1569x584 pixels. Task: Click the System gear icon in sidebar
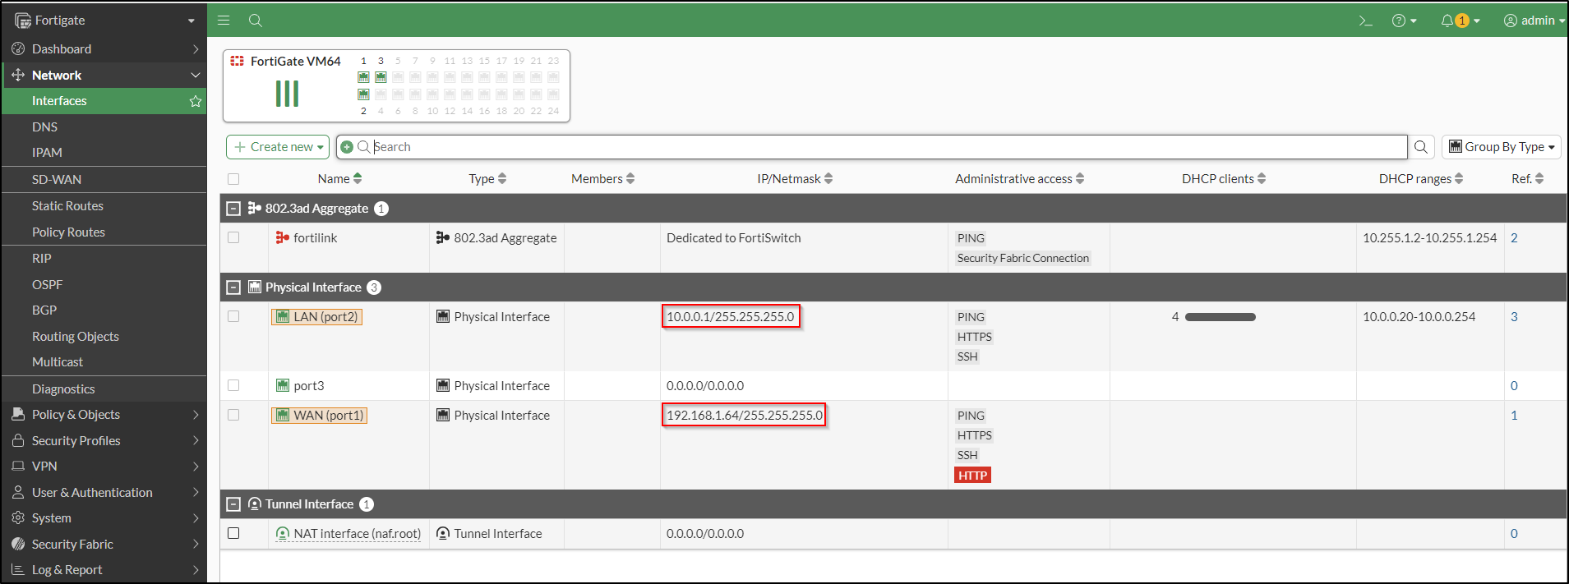18,518
